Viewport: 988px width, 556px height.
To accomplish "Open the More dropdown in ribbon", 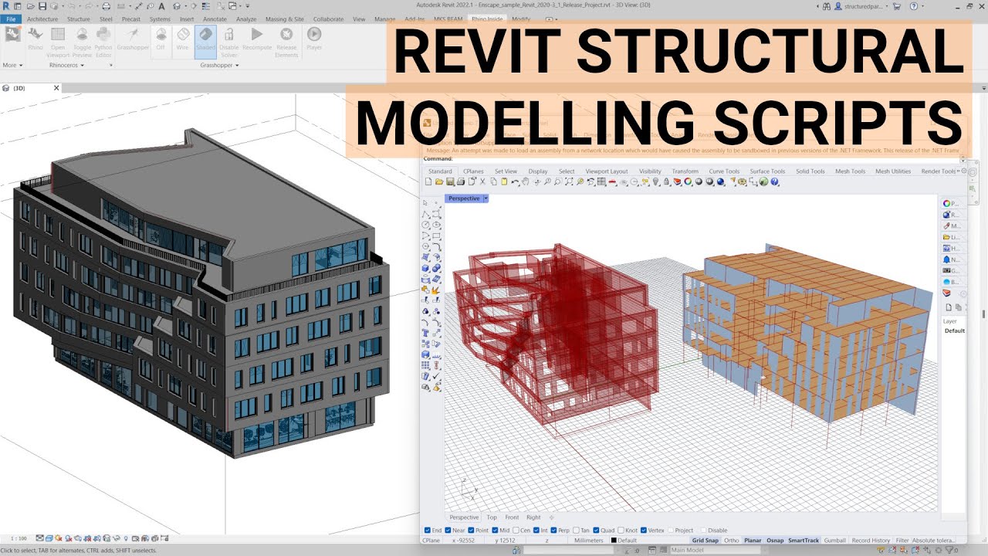I will tap(12, 66).
